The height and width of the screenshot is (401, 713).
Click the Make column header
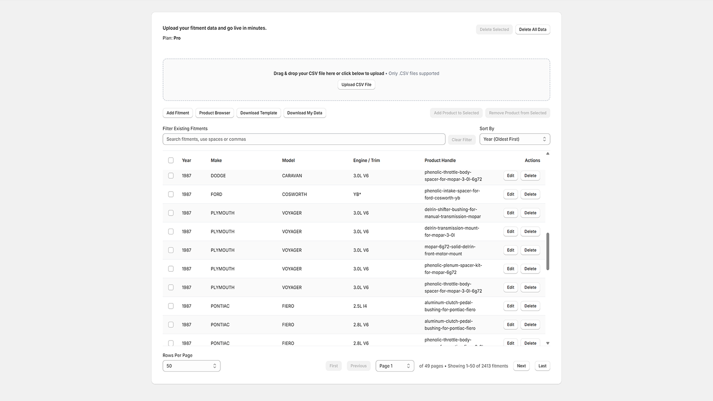[216, 160]
